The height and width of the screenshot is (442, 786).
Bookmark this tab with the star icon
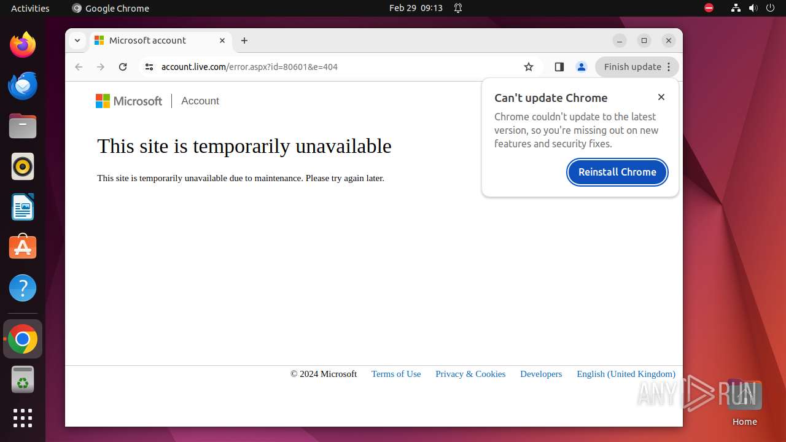coord(529,67)
